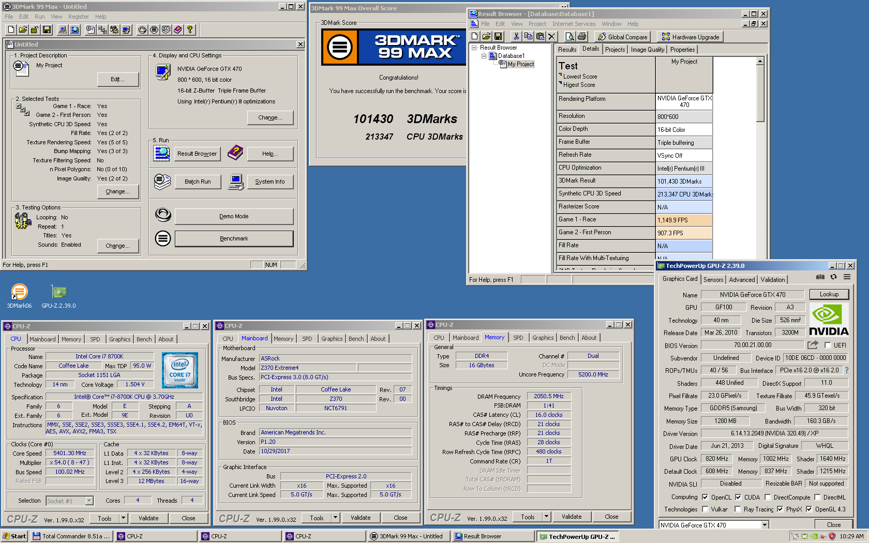The height and width of the screenshot is (543, 869).
Task: Click Edit button for Project Description
Action: pyautogui.click(x=118, y=79)
